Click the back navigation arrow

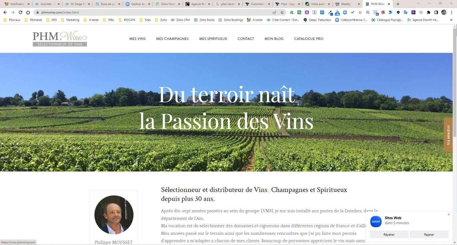[x=5, y=12]
